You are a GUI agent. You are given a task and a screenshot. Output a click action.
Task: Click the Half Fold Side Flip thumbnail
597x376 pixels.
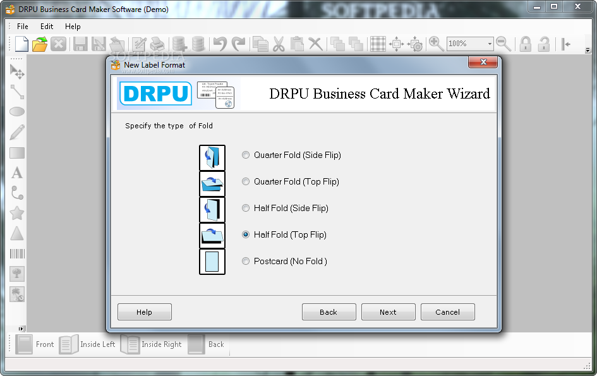(212, 210)
